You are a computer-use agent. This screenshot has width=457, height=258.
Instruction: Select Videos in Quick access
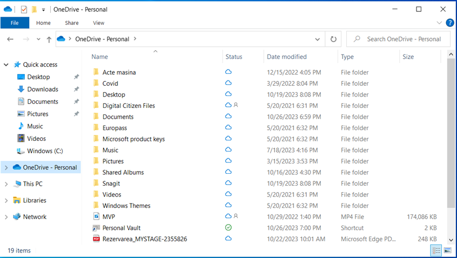36,139
